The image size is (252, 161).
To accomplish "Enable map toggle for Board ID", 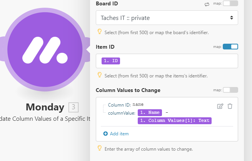I will click(230, 3).
